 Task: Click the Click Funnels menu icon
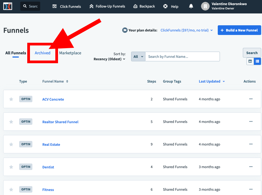(x=55, y=6)
